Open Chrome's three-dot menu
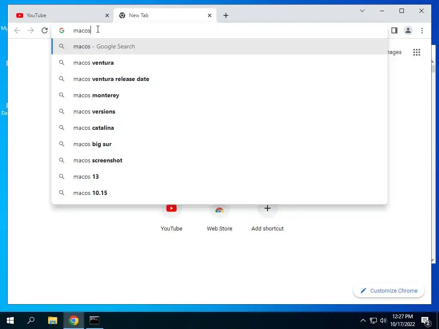The height and width of the screenshot is (329, 439). 422,30
